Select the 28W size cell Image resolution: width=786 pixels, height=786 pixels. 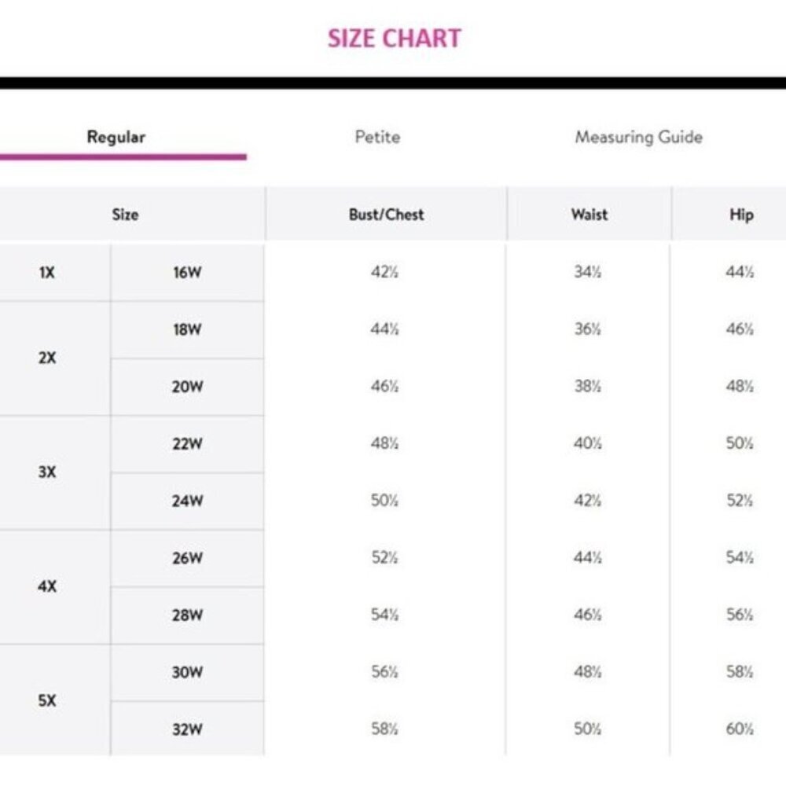[x=187, y=615]
